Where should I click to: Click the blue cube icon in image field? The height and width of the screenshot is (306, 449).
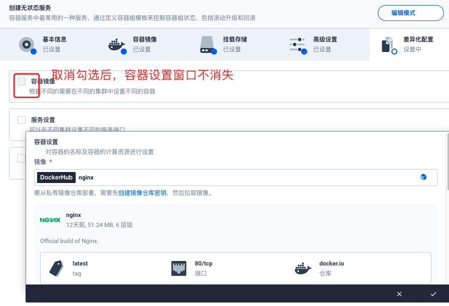pos(423,177)
